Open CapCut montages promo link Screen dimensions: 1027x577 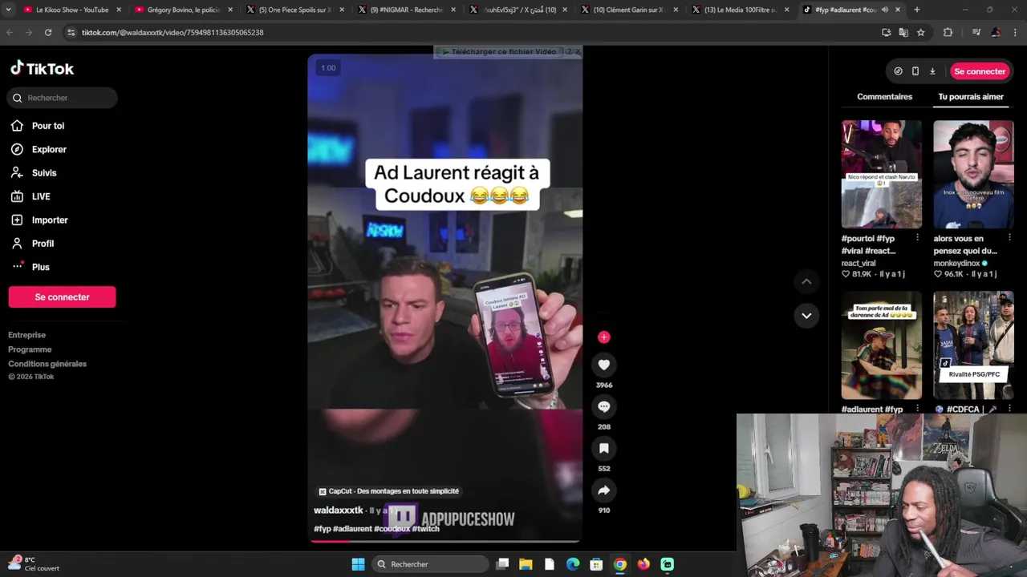tap(389, 491)
